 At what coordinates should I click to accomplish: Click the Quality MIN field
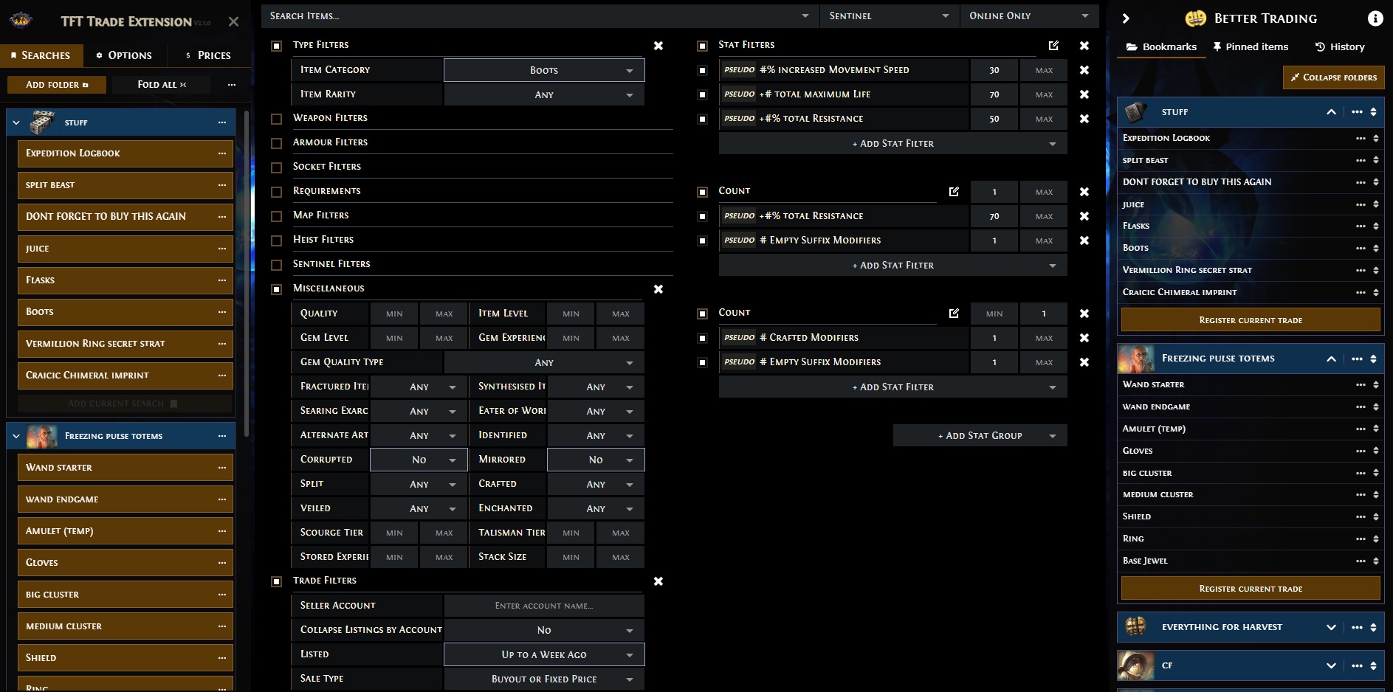394,314
